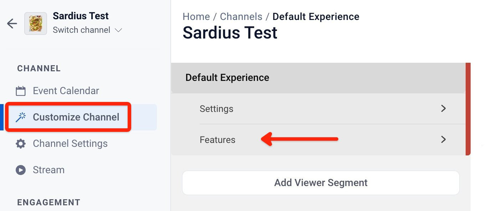Click the Default Experience header bar
Screen dimensions: 497x211
pos(227,77)
